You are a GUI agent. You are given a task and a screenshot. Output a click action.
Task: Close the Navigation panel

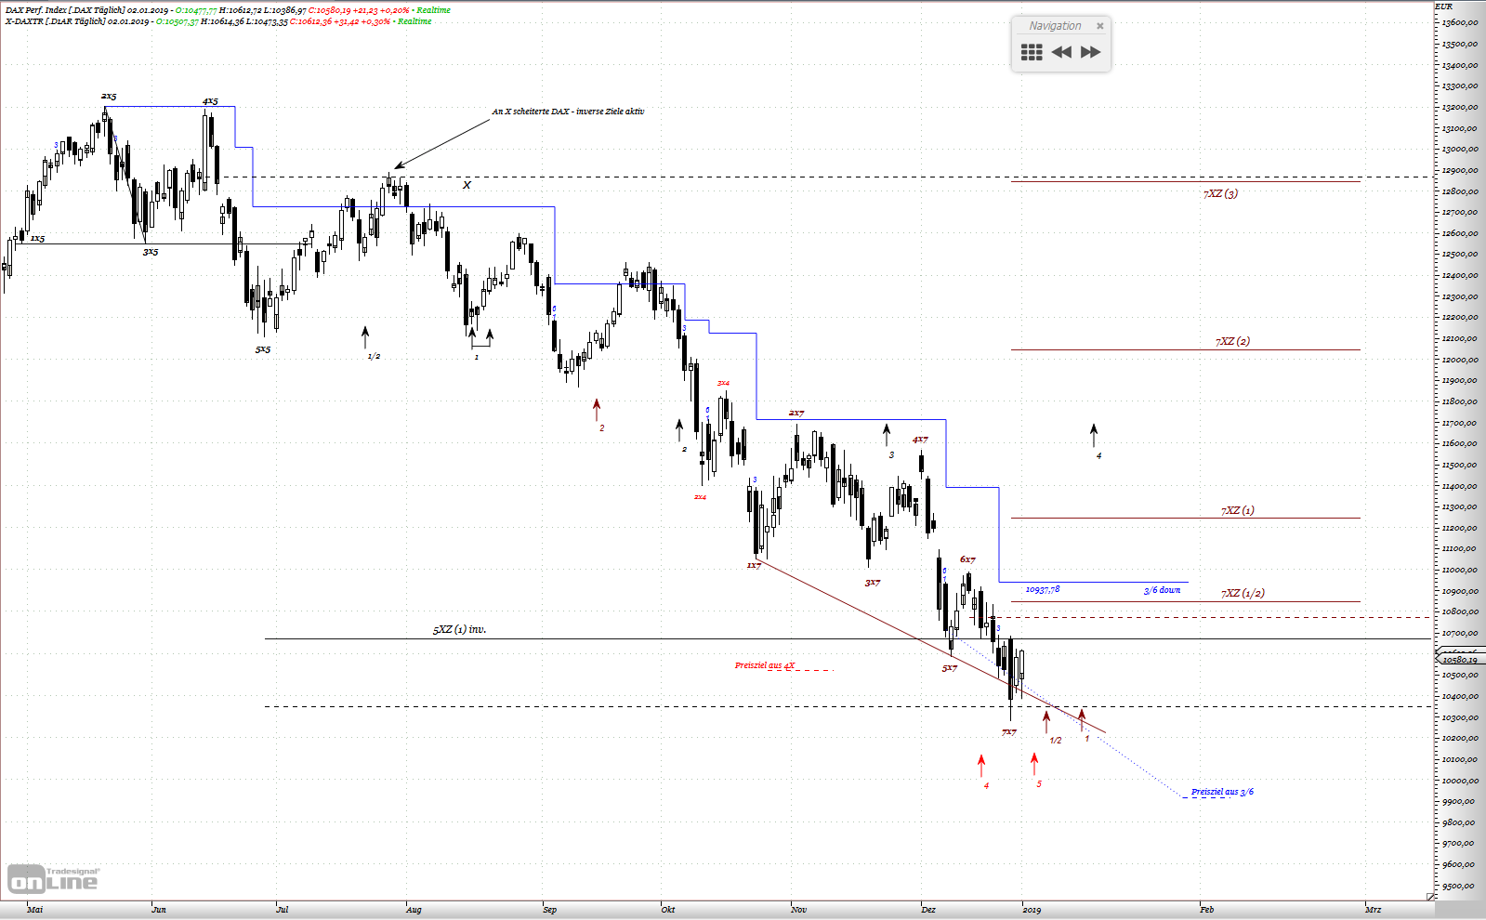1100,26
